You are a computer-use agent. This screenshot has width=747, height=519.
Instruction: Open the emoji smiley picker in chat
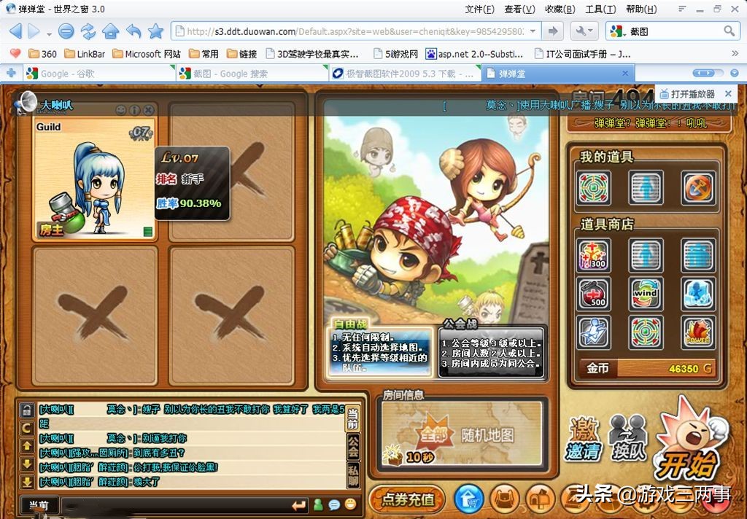coord(350,504)
